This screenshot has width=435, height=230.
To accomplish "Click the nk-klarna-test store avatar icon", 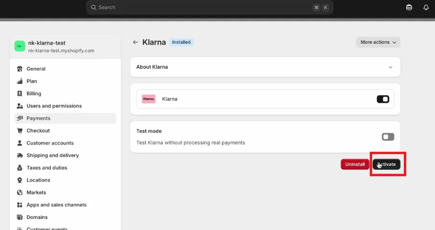I will point(20,46).
